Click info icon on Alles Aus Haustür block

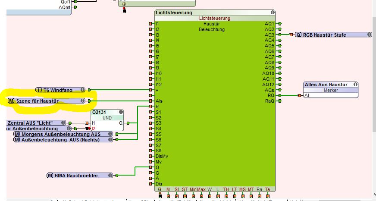[356, 85]
